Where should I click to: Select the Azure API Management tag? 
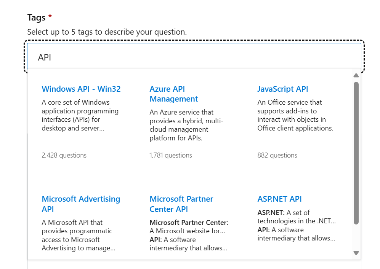tap(174, 94)
